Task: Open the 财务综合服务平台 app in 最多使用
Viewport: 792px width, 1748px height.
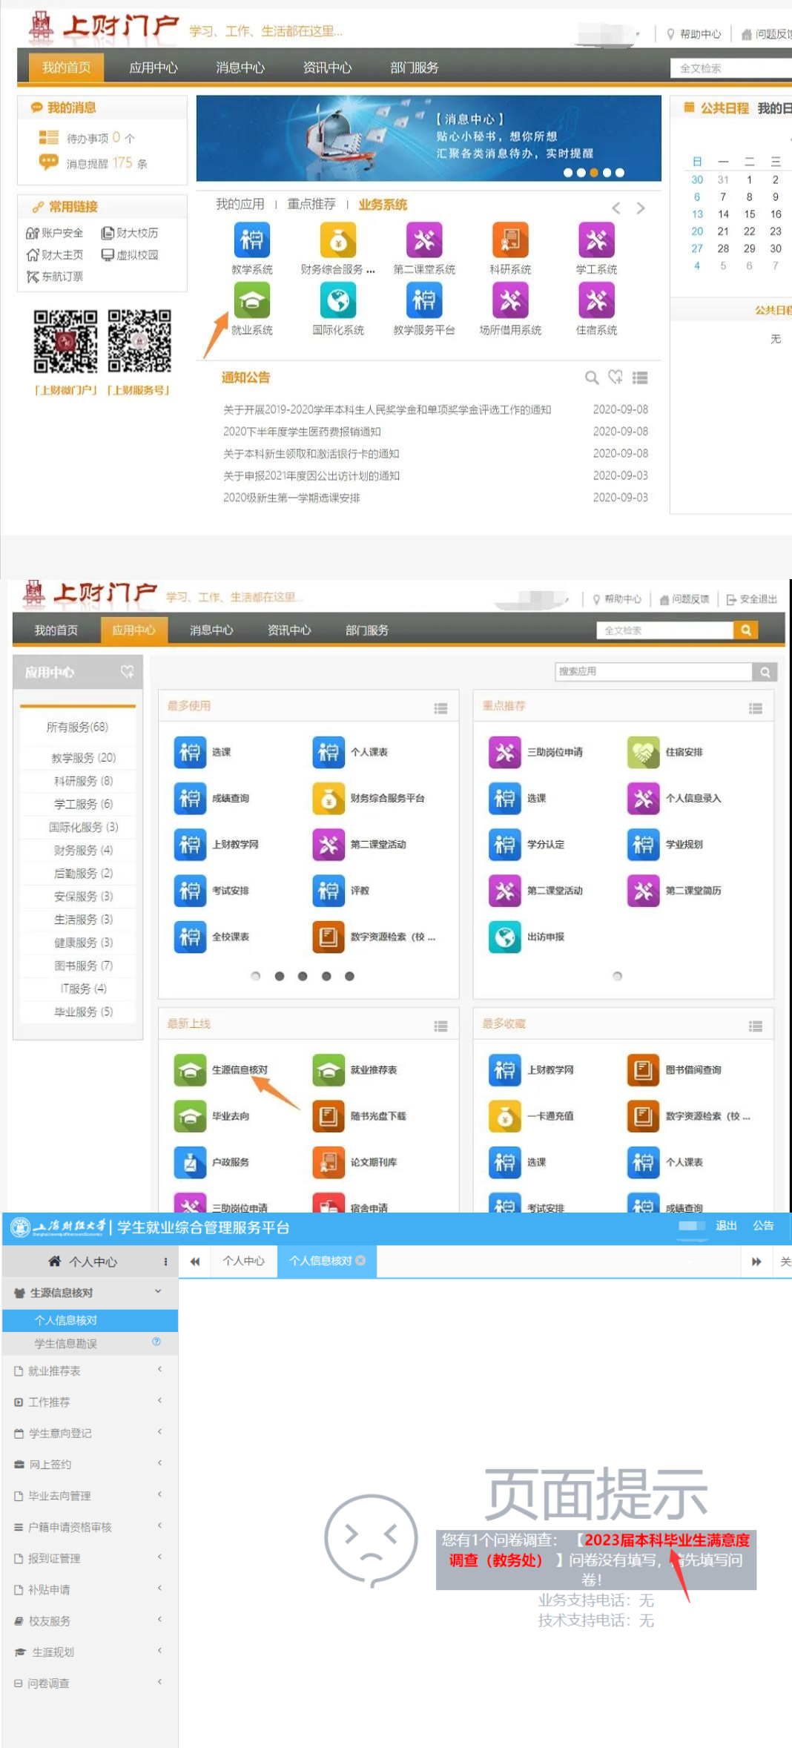Action: pyautogui.click(x=329, y=799)
